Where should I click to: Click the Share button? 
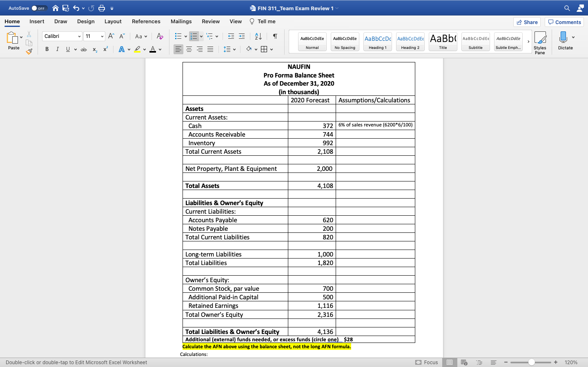point(527,22)
